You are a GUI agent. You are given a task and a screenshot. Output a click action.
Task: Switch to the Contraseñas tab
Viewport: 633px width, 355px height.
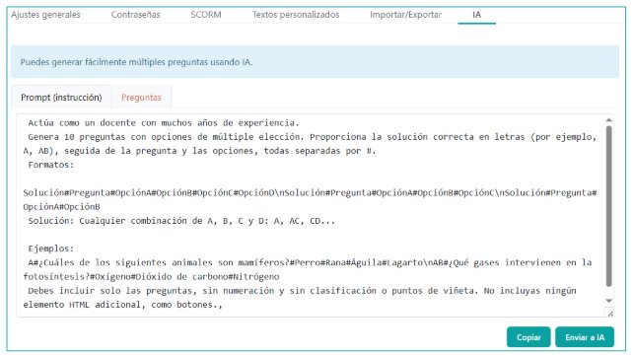point(136,15)
